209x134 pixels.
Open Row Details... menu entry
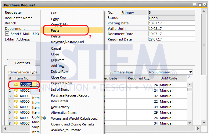(61, 101)
